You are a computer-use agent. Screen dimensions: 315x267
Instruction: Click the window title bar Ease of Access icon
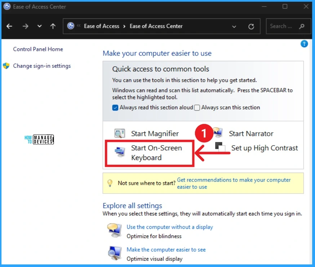pos(7,6)
